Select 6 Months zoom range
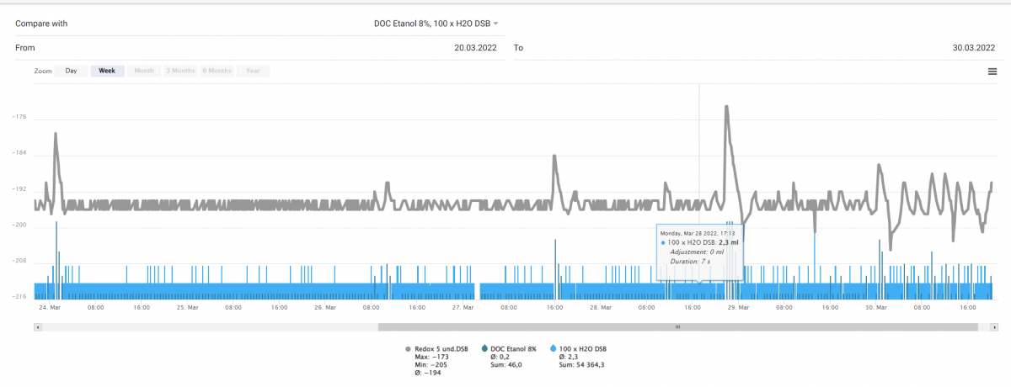 point(217,71)
